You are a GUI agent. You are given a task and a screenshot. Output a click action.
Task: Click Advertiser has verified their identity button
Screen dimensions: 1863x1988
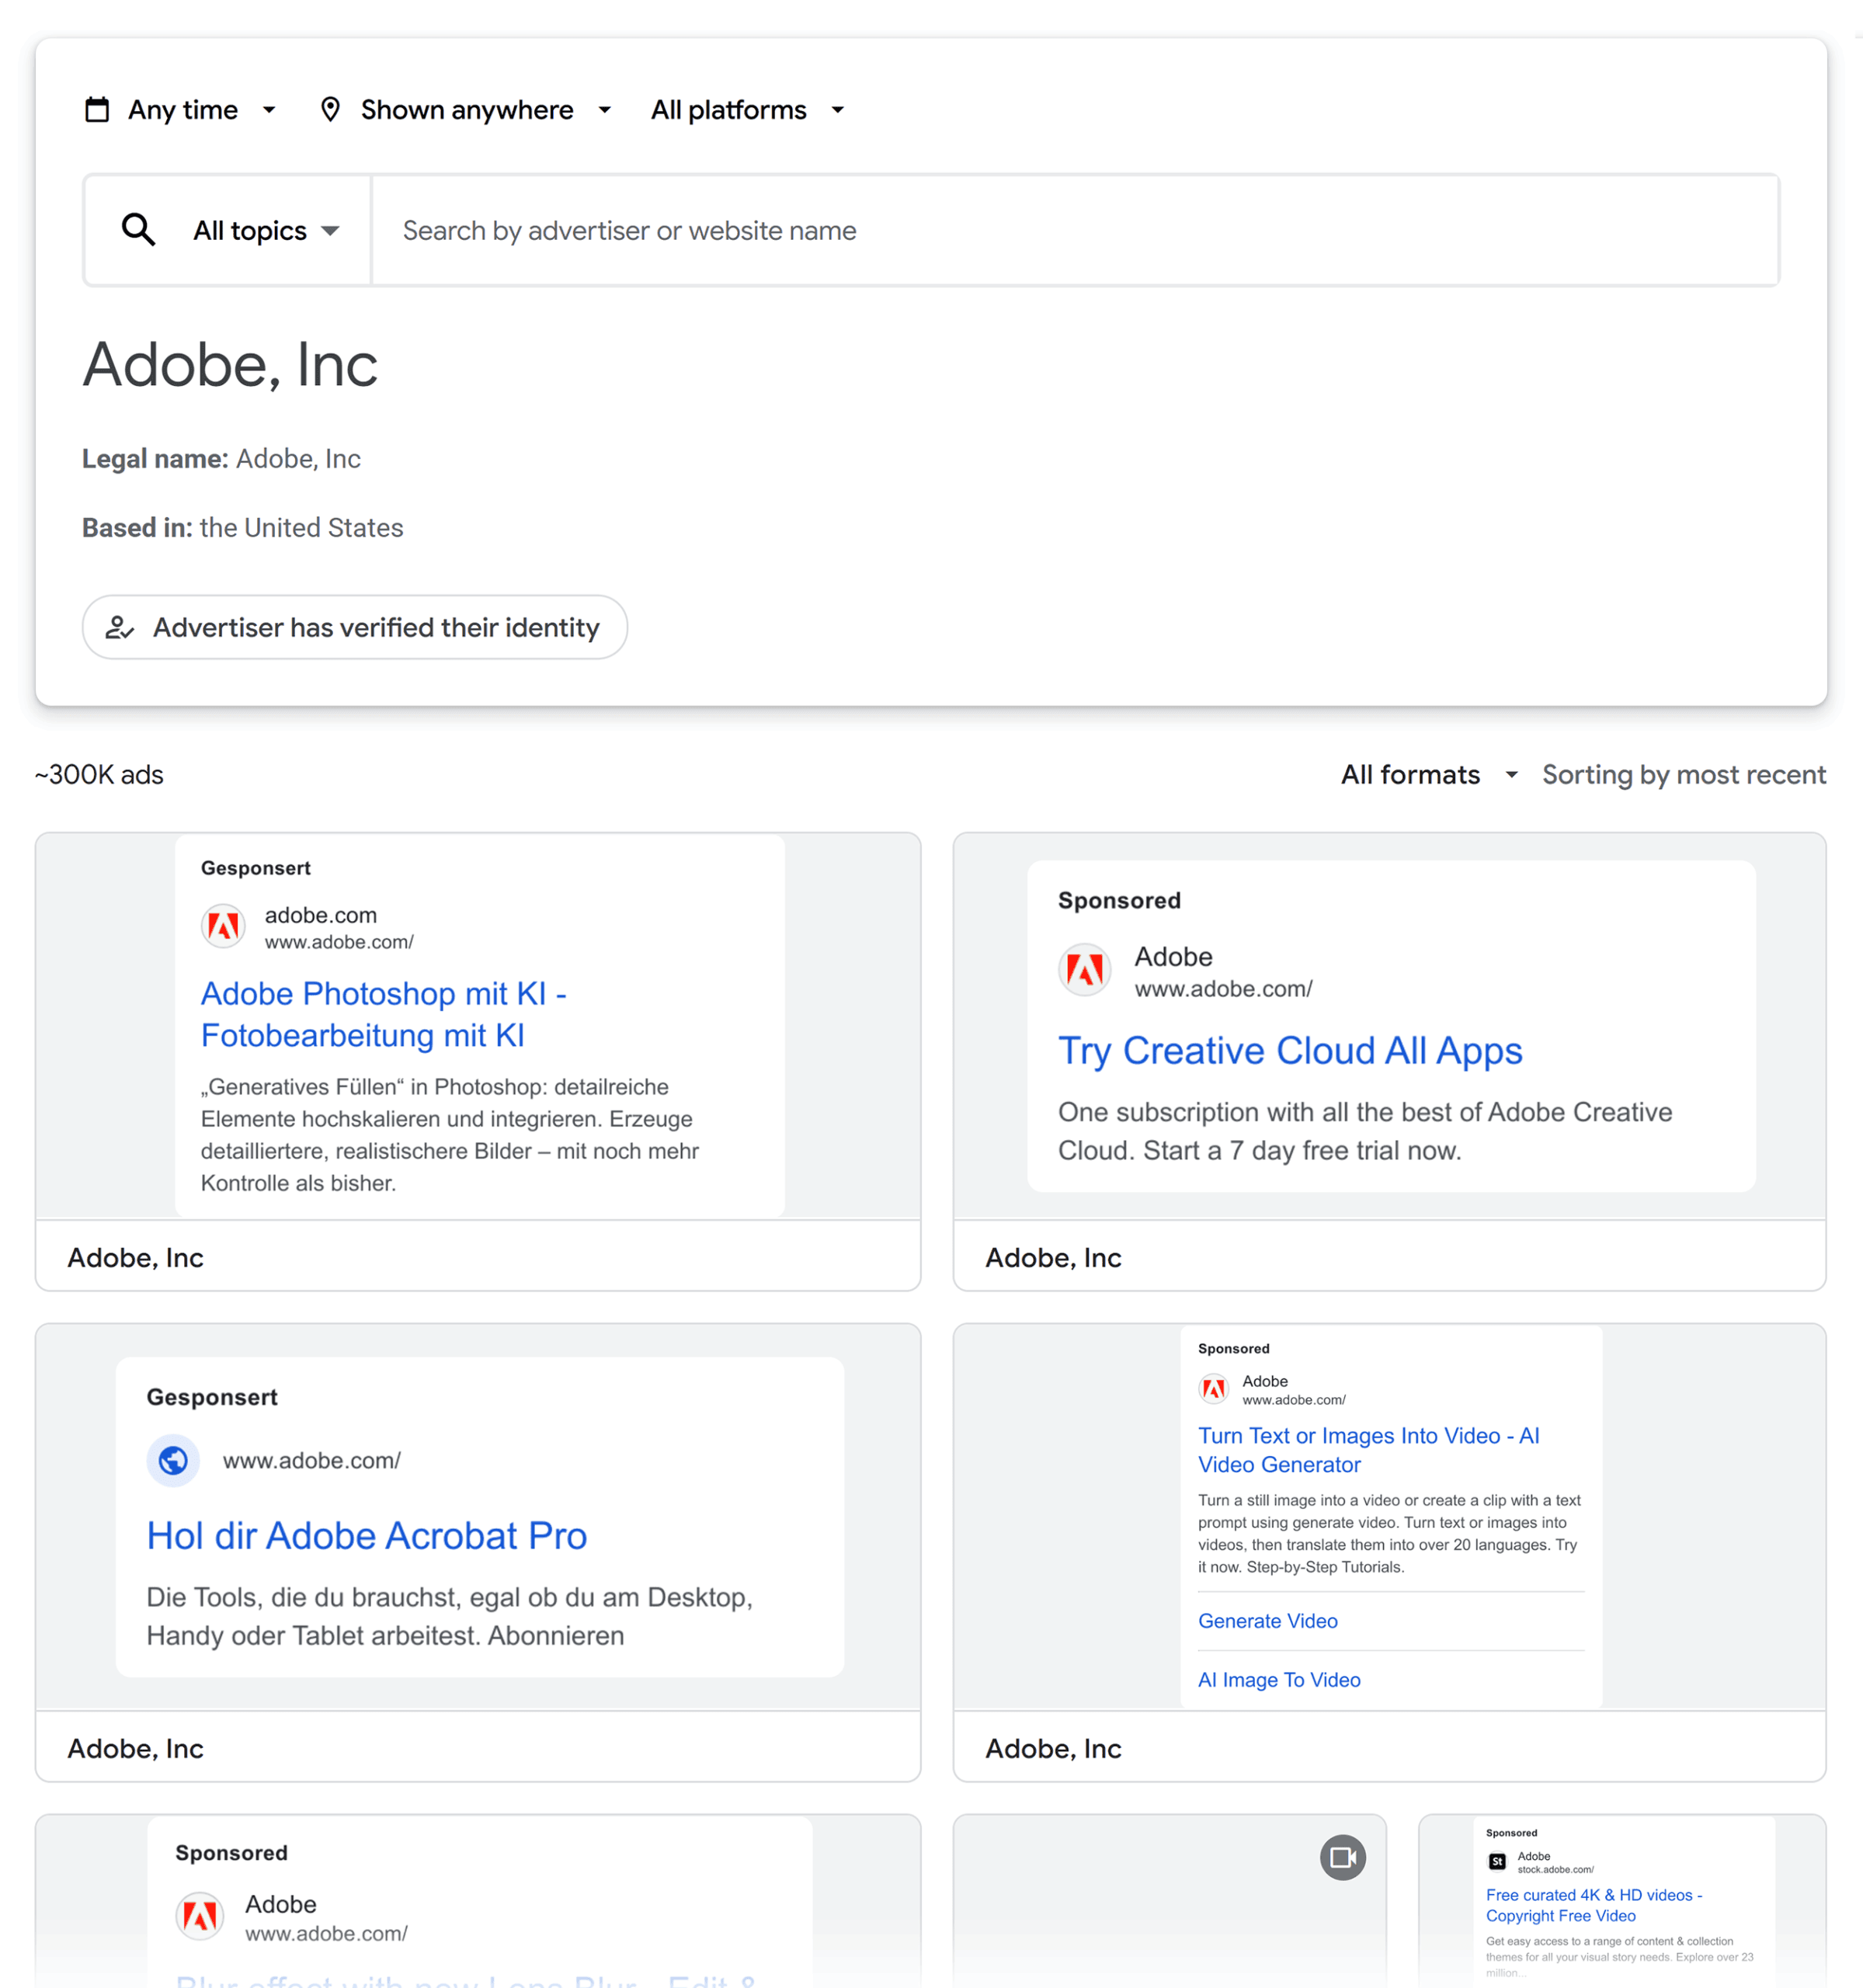point(355,628)
